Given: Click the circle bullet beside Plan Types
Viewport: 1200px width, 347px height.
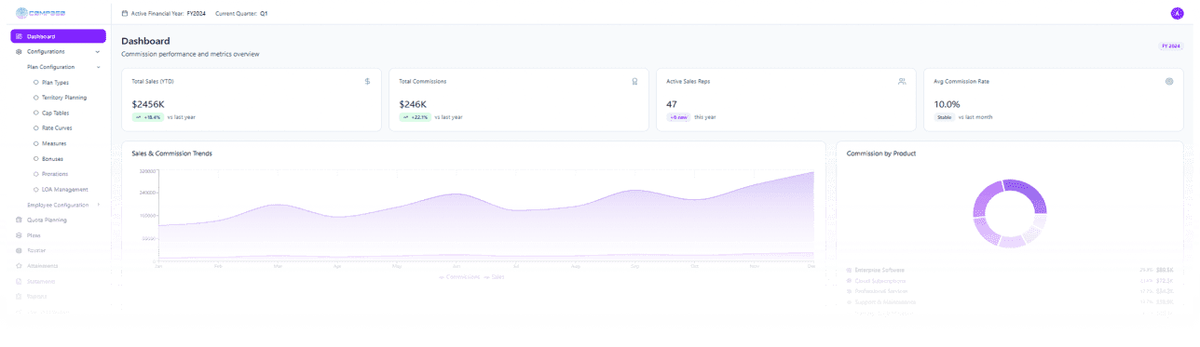Looking at the screenshot, I should tap(35, 82).
